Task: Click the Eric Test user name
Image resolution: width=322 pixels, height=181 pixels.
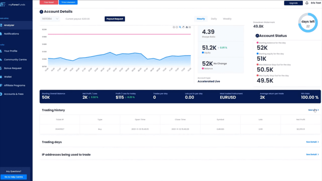Action: [316, 3]
